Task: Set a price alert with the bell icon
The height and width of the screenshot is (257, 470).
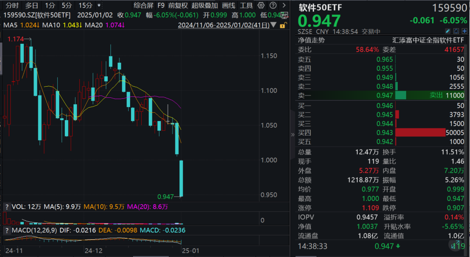Action: pos(456,31)
